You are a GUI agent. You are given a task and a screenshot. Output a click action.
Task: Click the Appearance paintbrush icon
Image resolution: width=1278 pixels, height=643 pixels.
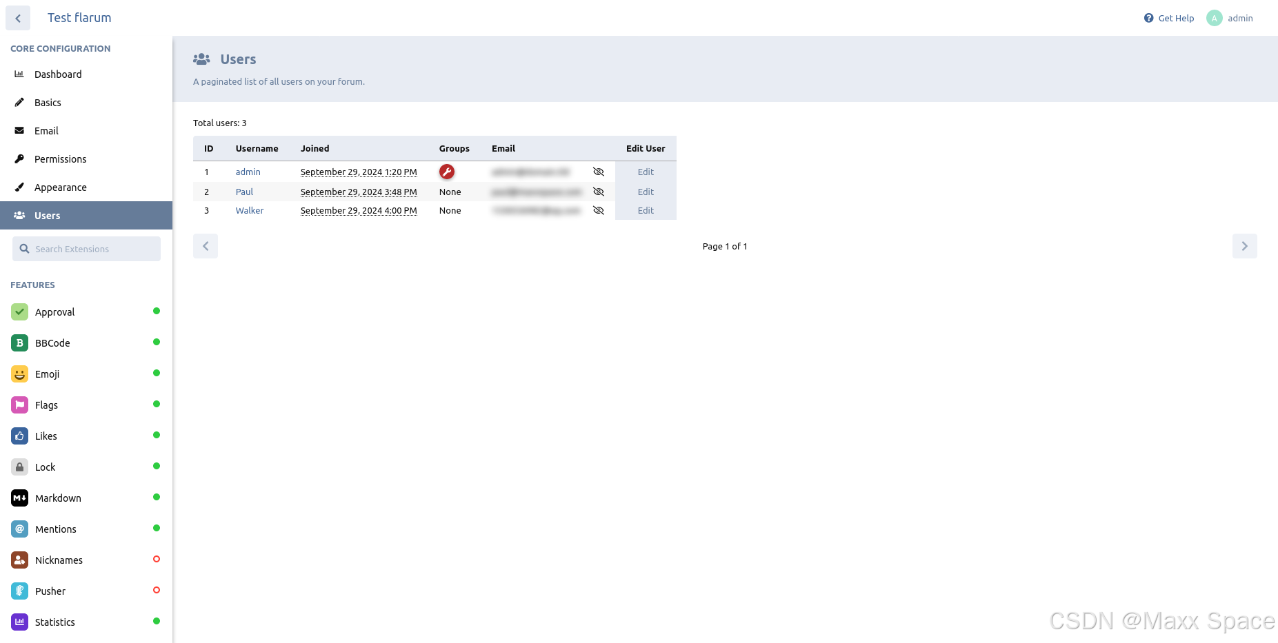[x=19, y=187]
